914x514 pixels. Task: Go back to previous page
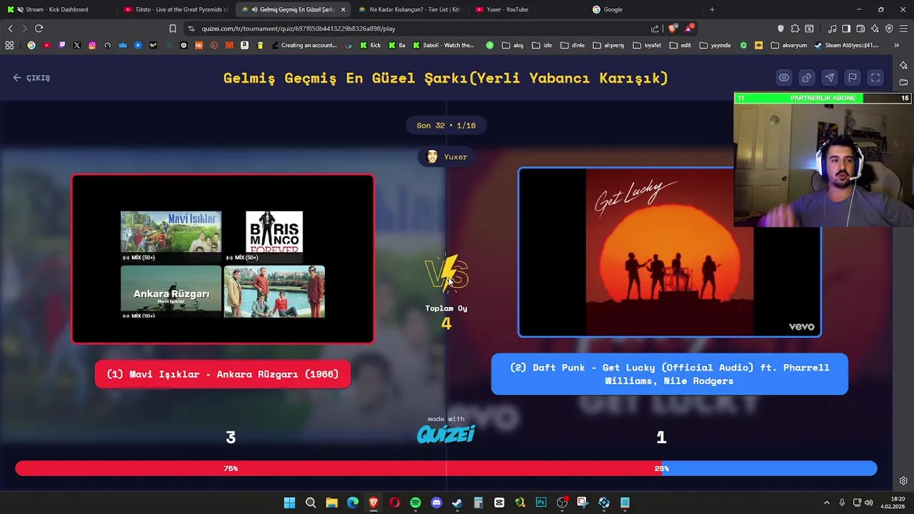tap(10, 29)
